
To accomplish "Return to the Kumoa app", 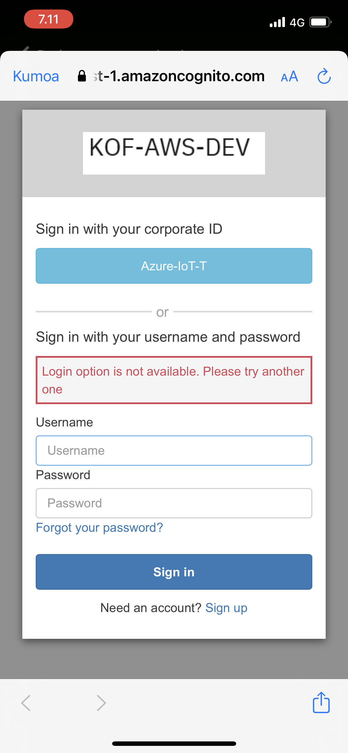I will coord(35,76).
